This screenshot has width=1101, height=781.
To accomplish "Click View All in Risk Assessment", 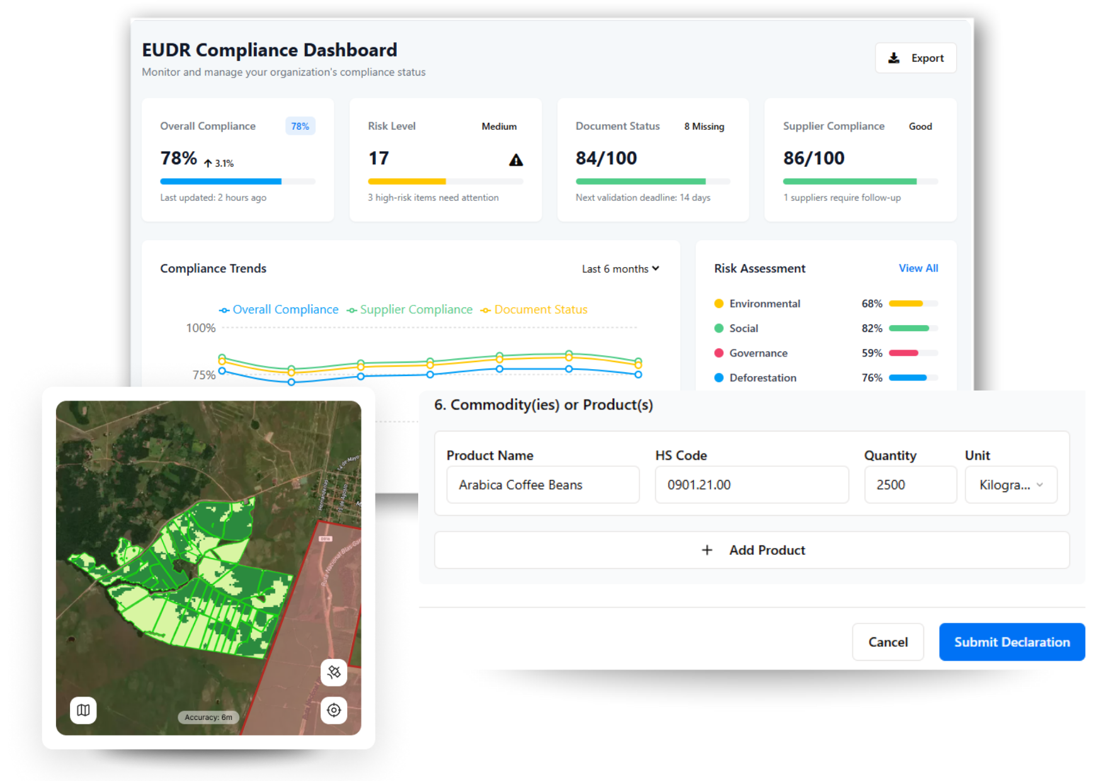I will pyautogui.click(x=918, y=268).
